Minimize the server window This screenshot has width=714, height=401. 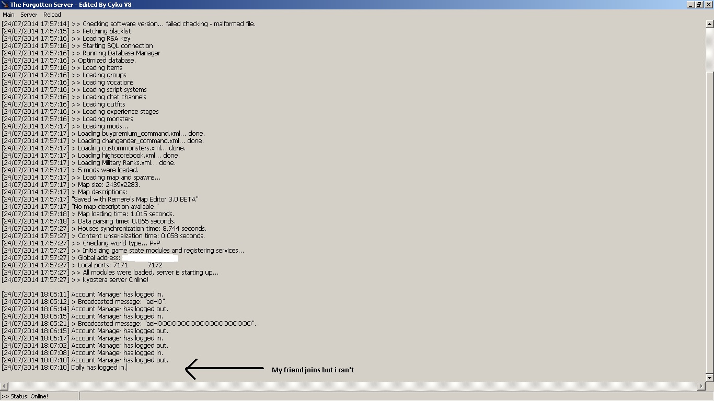[691, 5]
